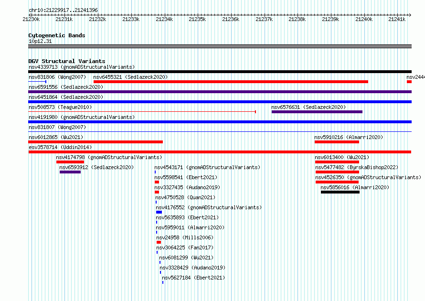The image size is (425, 301).
Task: Select nsv3327435 (Audano2019) label
Action: [187, 187]
